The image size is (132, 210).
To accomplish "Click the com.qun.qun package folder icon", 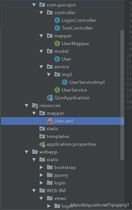I will 42,5.
